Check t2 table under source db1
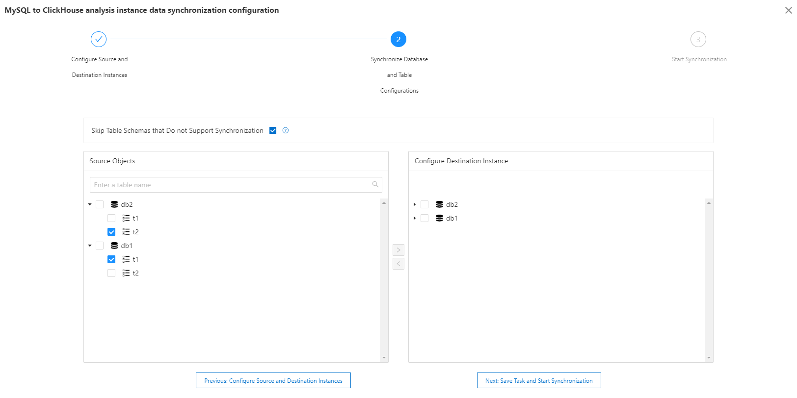The width and height of the screenshot is (797, 398). click(111, 273)
